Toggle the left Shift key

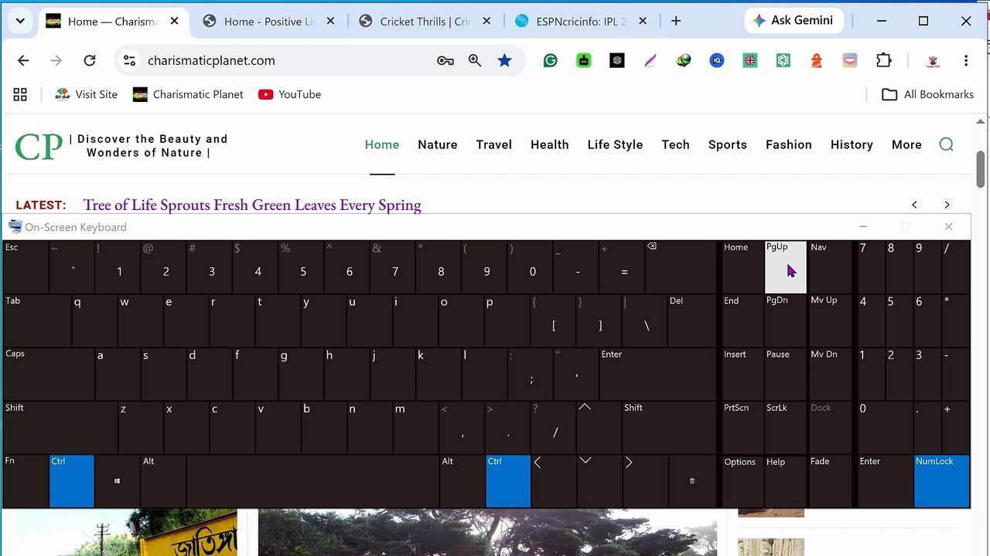[x=60, y=428]
